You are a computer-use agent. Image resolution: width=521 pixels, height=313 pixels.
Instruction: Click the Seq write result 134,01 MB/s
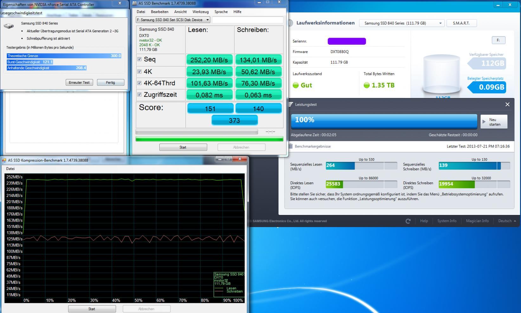point(258,60)
